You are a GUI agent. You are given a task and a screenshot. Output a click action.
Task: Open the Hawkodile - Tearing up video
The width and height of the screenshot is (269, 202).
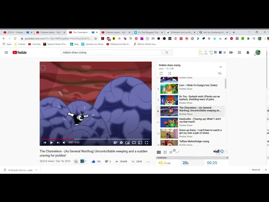click(191, 122)
